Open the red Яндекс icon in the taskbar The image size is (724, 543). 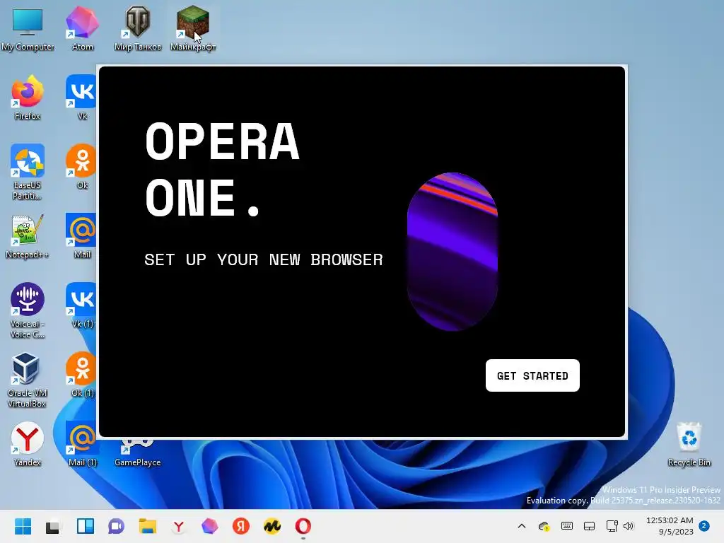click(241, 526)
